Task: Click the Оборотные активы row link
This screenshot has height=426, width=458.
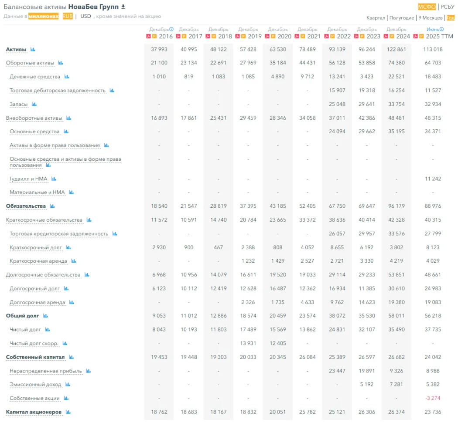Action: pos(30,63)
